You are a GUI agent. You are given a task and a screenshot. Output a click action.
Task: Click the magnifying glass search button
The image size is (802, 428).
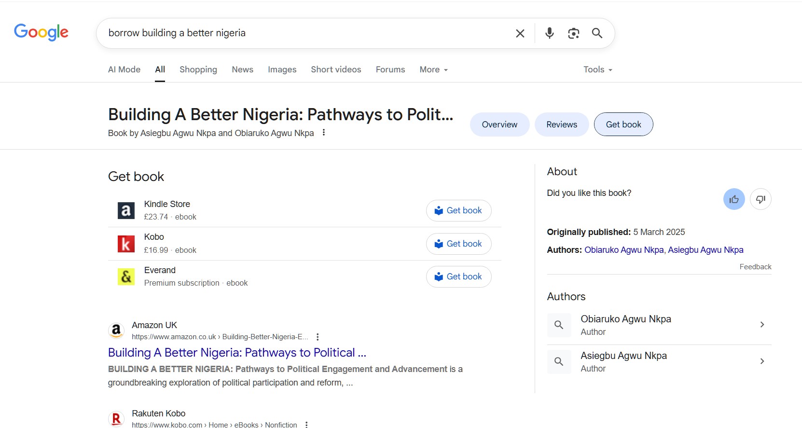click(x=597, y=33)
